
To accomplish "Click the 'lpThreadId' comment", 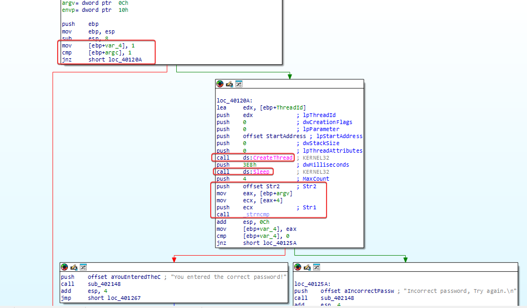I will [319, 115].
